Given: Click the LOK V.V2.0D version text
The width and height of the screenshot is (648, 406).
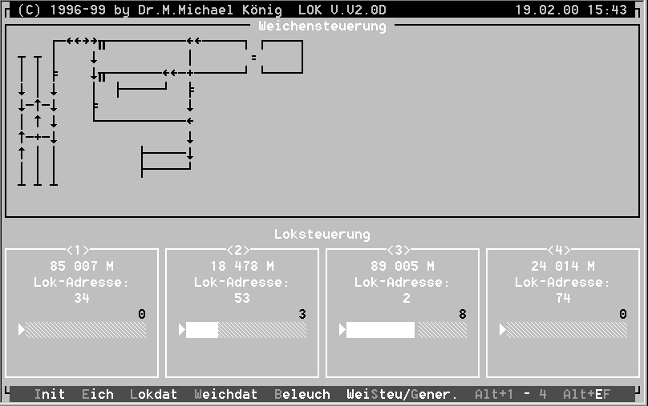Looking at the screenshot, I should pyautogui.click(x=342, y=10).
